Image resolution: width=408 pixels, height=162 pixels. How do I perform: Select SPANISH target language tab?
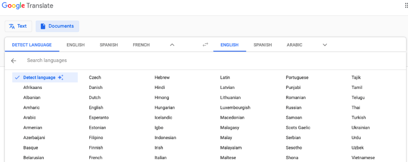[x=262, y=45]
